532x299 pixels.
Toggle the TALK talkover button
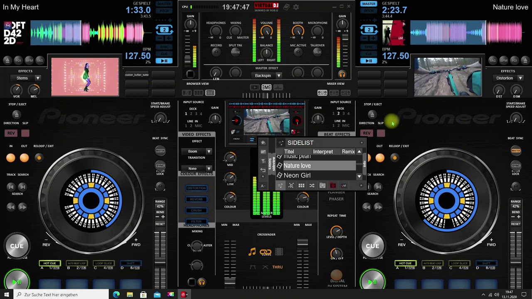click(x=318, y=52)
